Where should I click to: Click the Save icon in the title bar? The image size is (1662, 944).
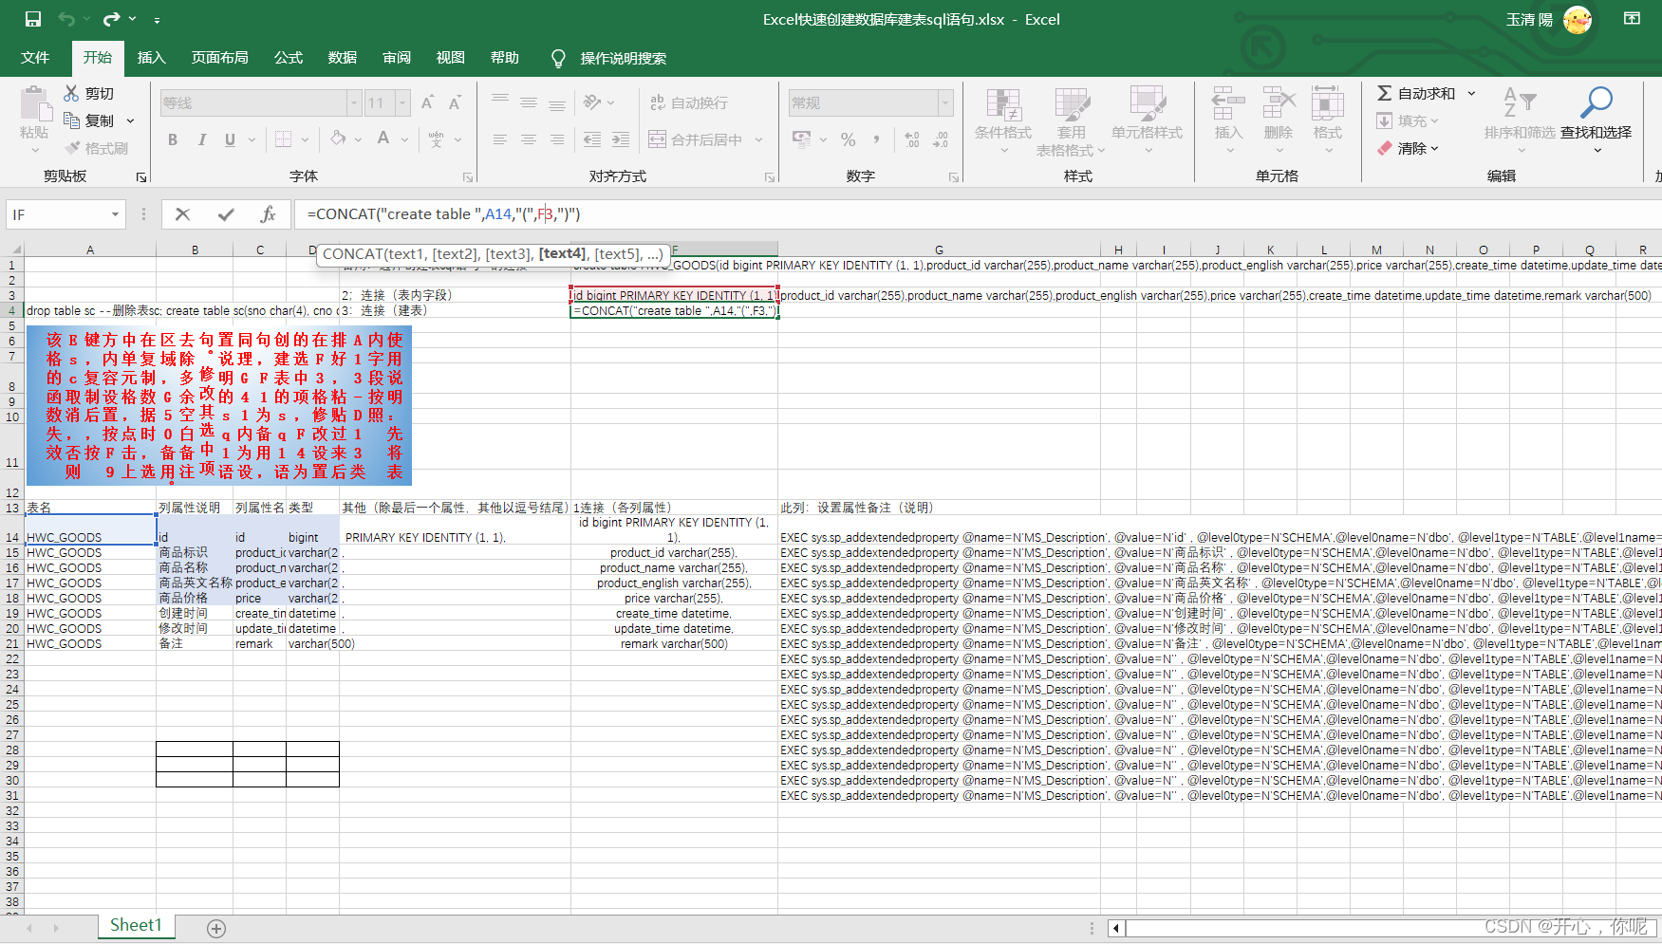coord(33,19)
